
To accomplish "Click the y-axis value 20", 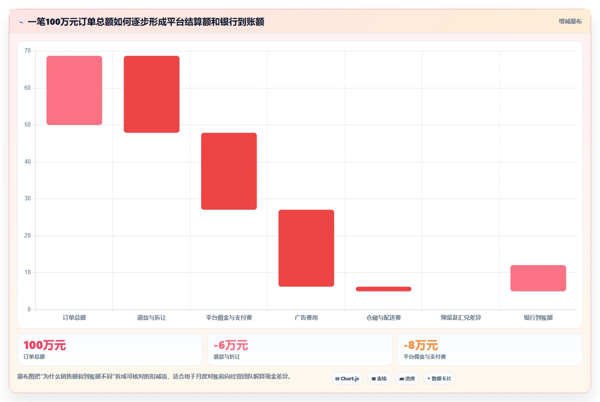I will point(27,236).
